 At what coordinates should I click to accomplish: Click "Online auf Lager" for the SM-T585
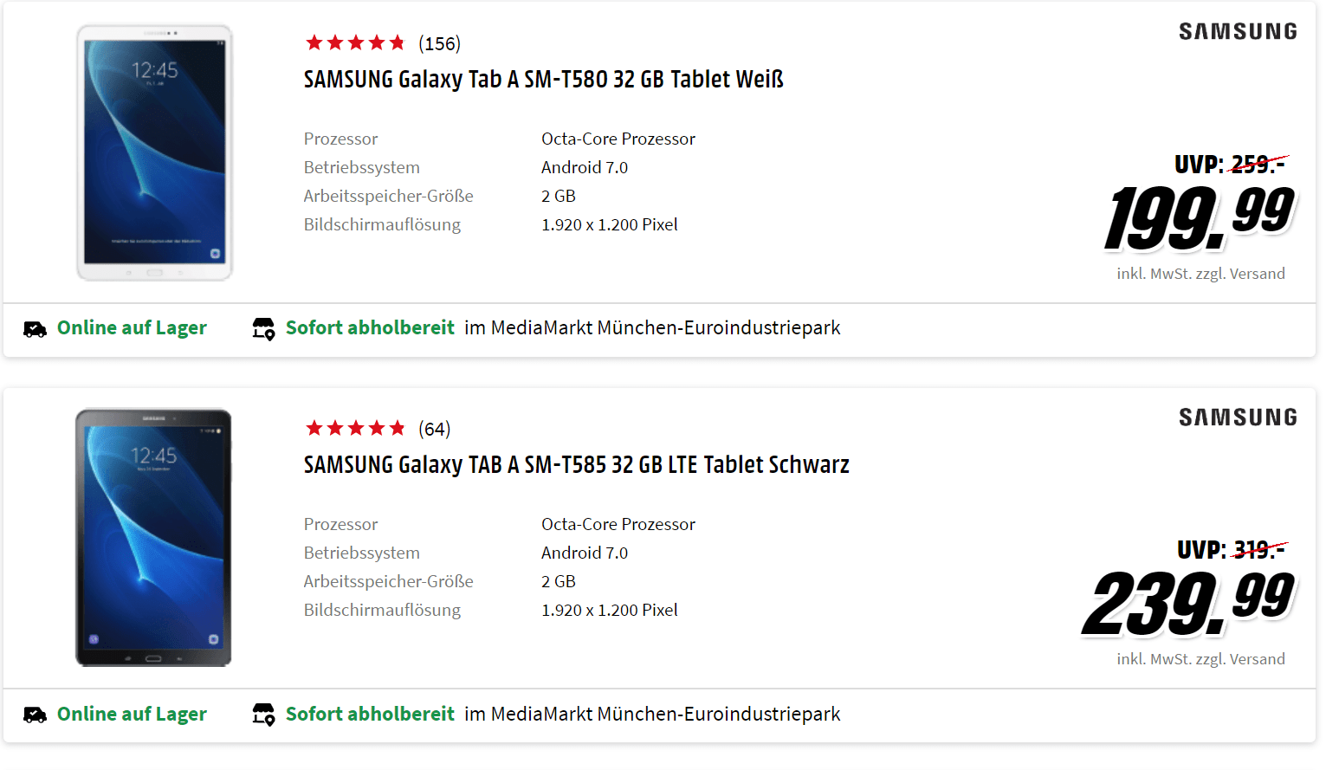click(132, 715)
